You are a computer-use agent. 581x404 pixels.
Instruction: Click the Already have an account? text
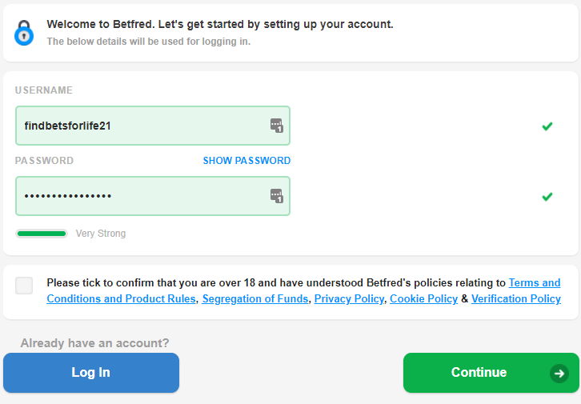point(95,343)
